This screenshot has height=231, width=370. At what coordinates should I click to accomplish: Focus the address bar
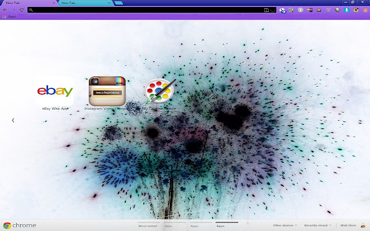click(151, 10)
